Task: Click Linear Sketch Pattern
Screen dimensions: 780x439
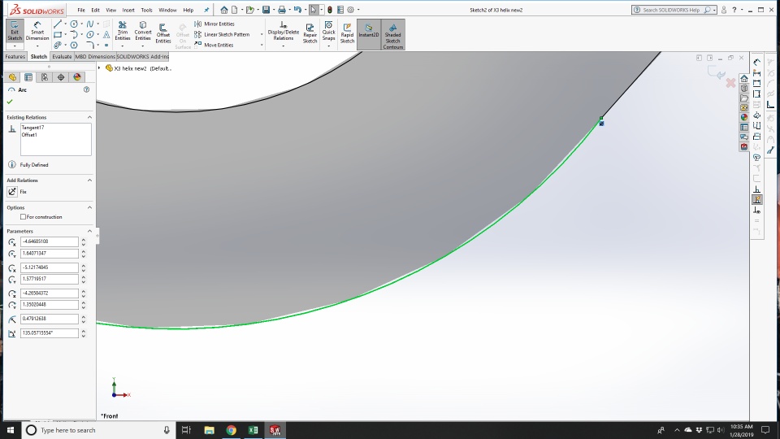Action: pos(222,34)
